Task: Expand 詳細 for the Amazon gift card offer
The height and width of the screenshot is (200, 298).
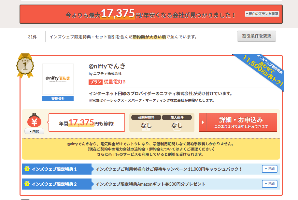Action: pyautogui.click(x=269, y=184)
